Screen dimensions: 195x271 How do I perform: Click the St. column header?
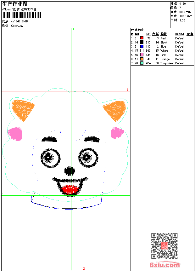pos(148,34)
